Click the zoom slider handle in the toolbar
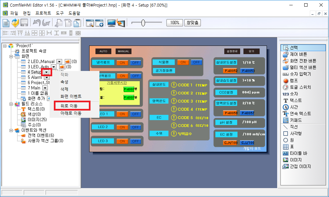 coord(143,23)
